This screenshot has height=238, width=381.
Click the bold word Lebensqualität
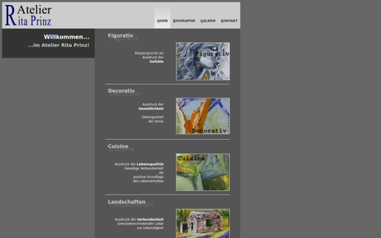point(150,164)
